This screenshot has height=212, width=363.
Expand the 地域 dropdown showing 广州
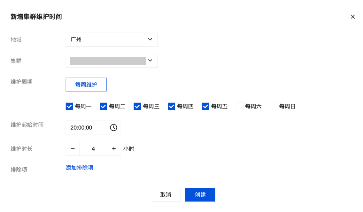tap(112, 40)
